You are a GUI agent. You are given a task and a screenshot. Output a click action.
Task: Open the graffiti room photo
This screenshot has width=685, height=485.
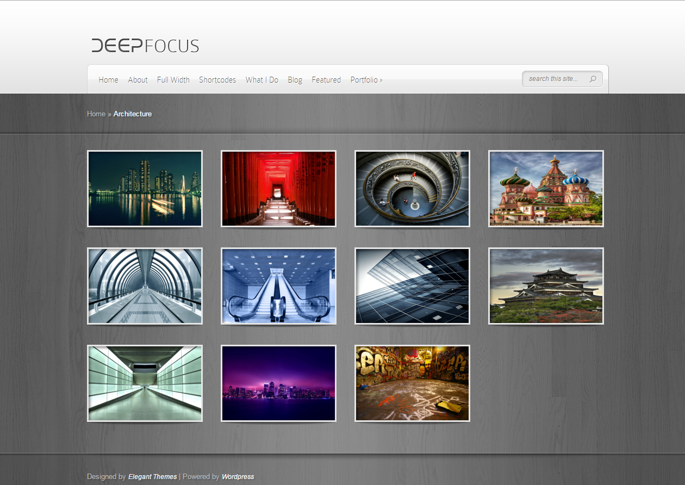click(x=412, y=383)
